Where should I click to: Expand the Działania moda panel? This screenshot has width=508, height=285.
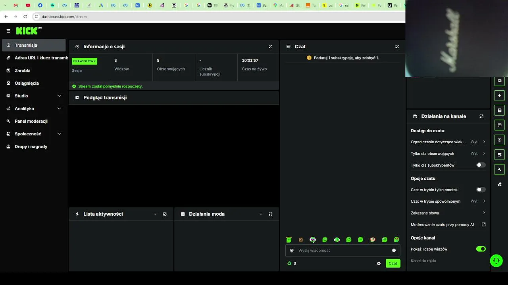270,214
